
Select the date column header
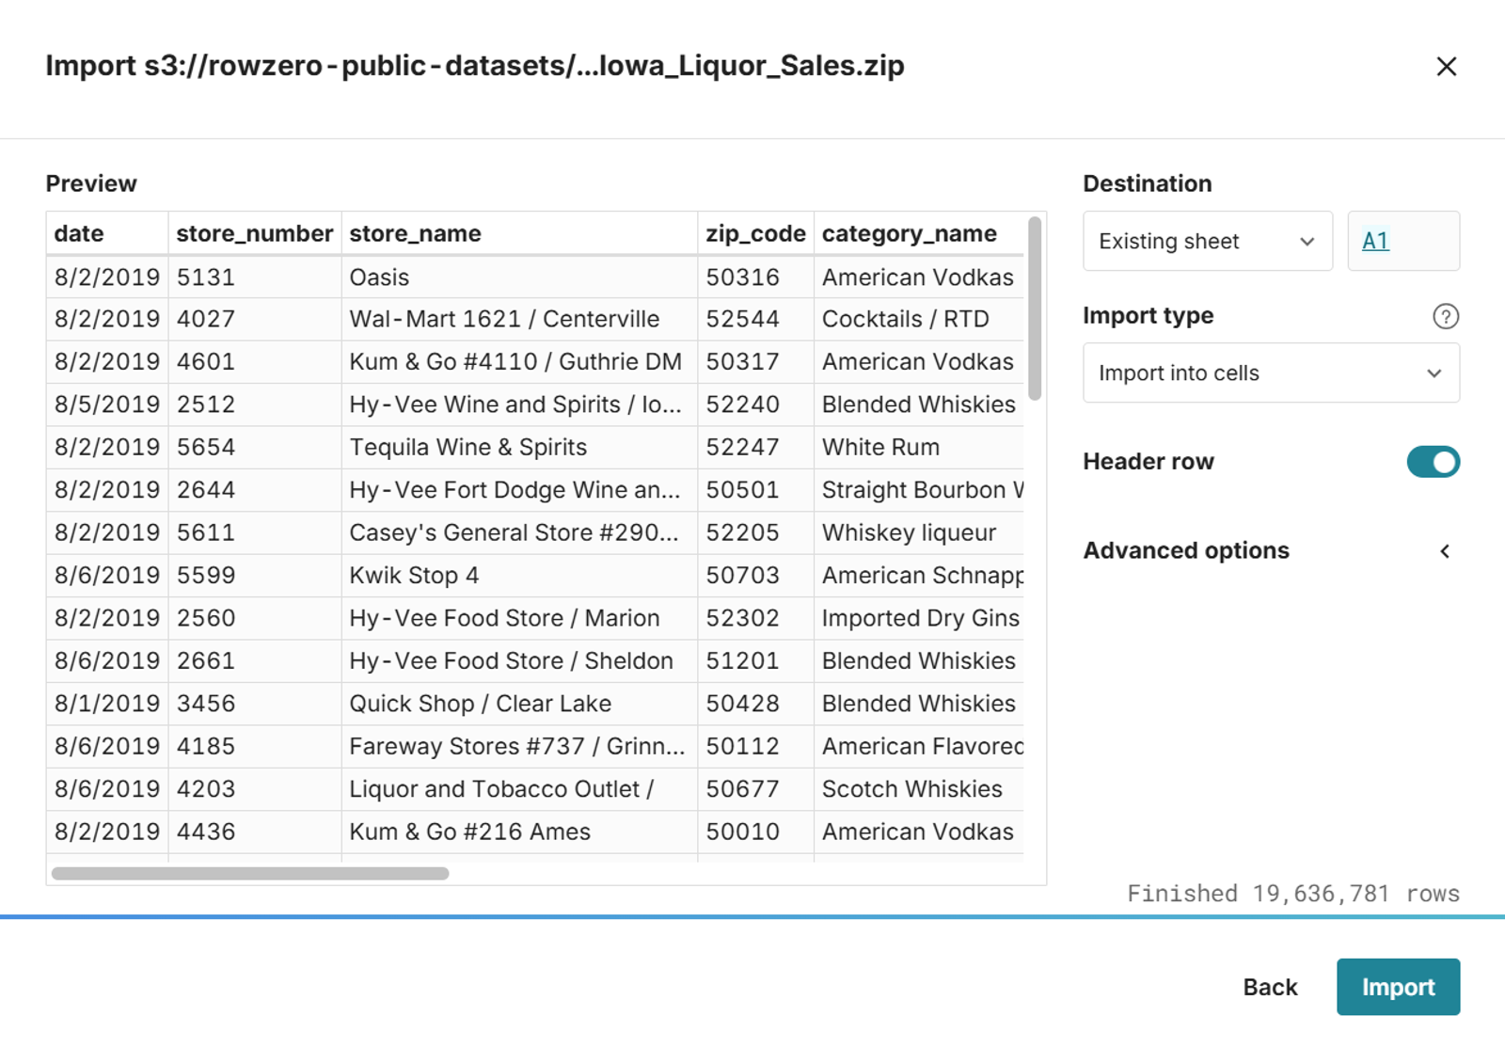pos(107,233)
